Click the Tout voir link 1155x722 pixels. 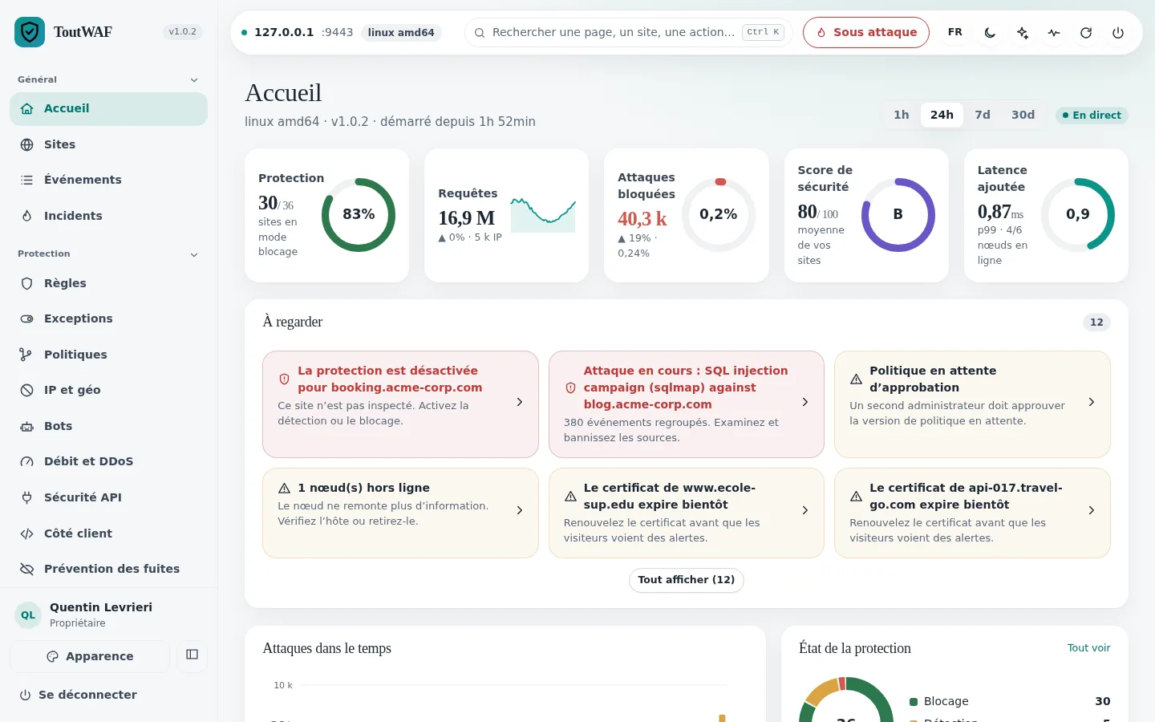click(1088, 648)
